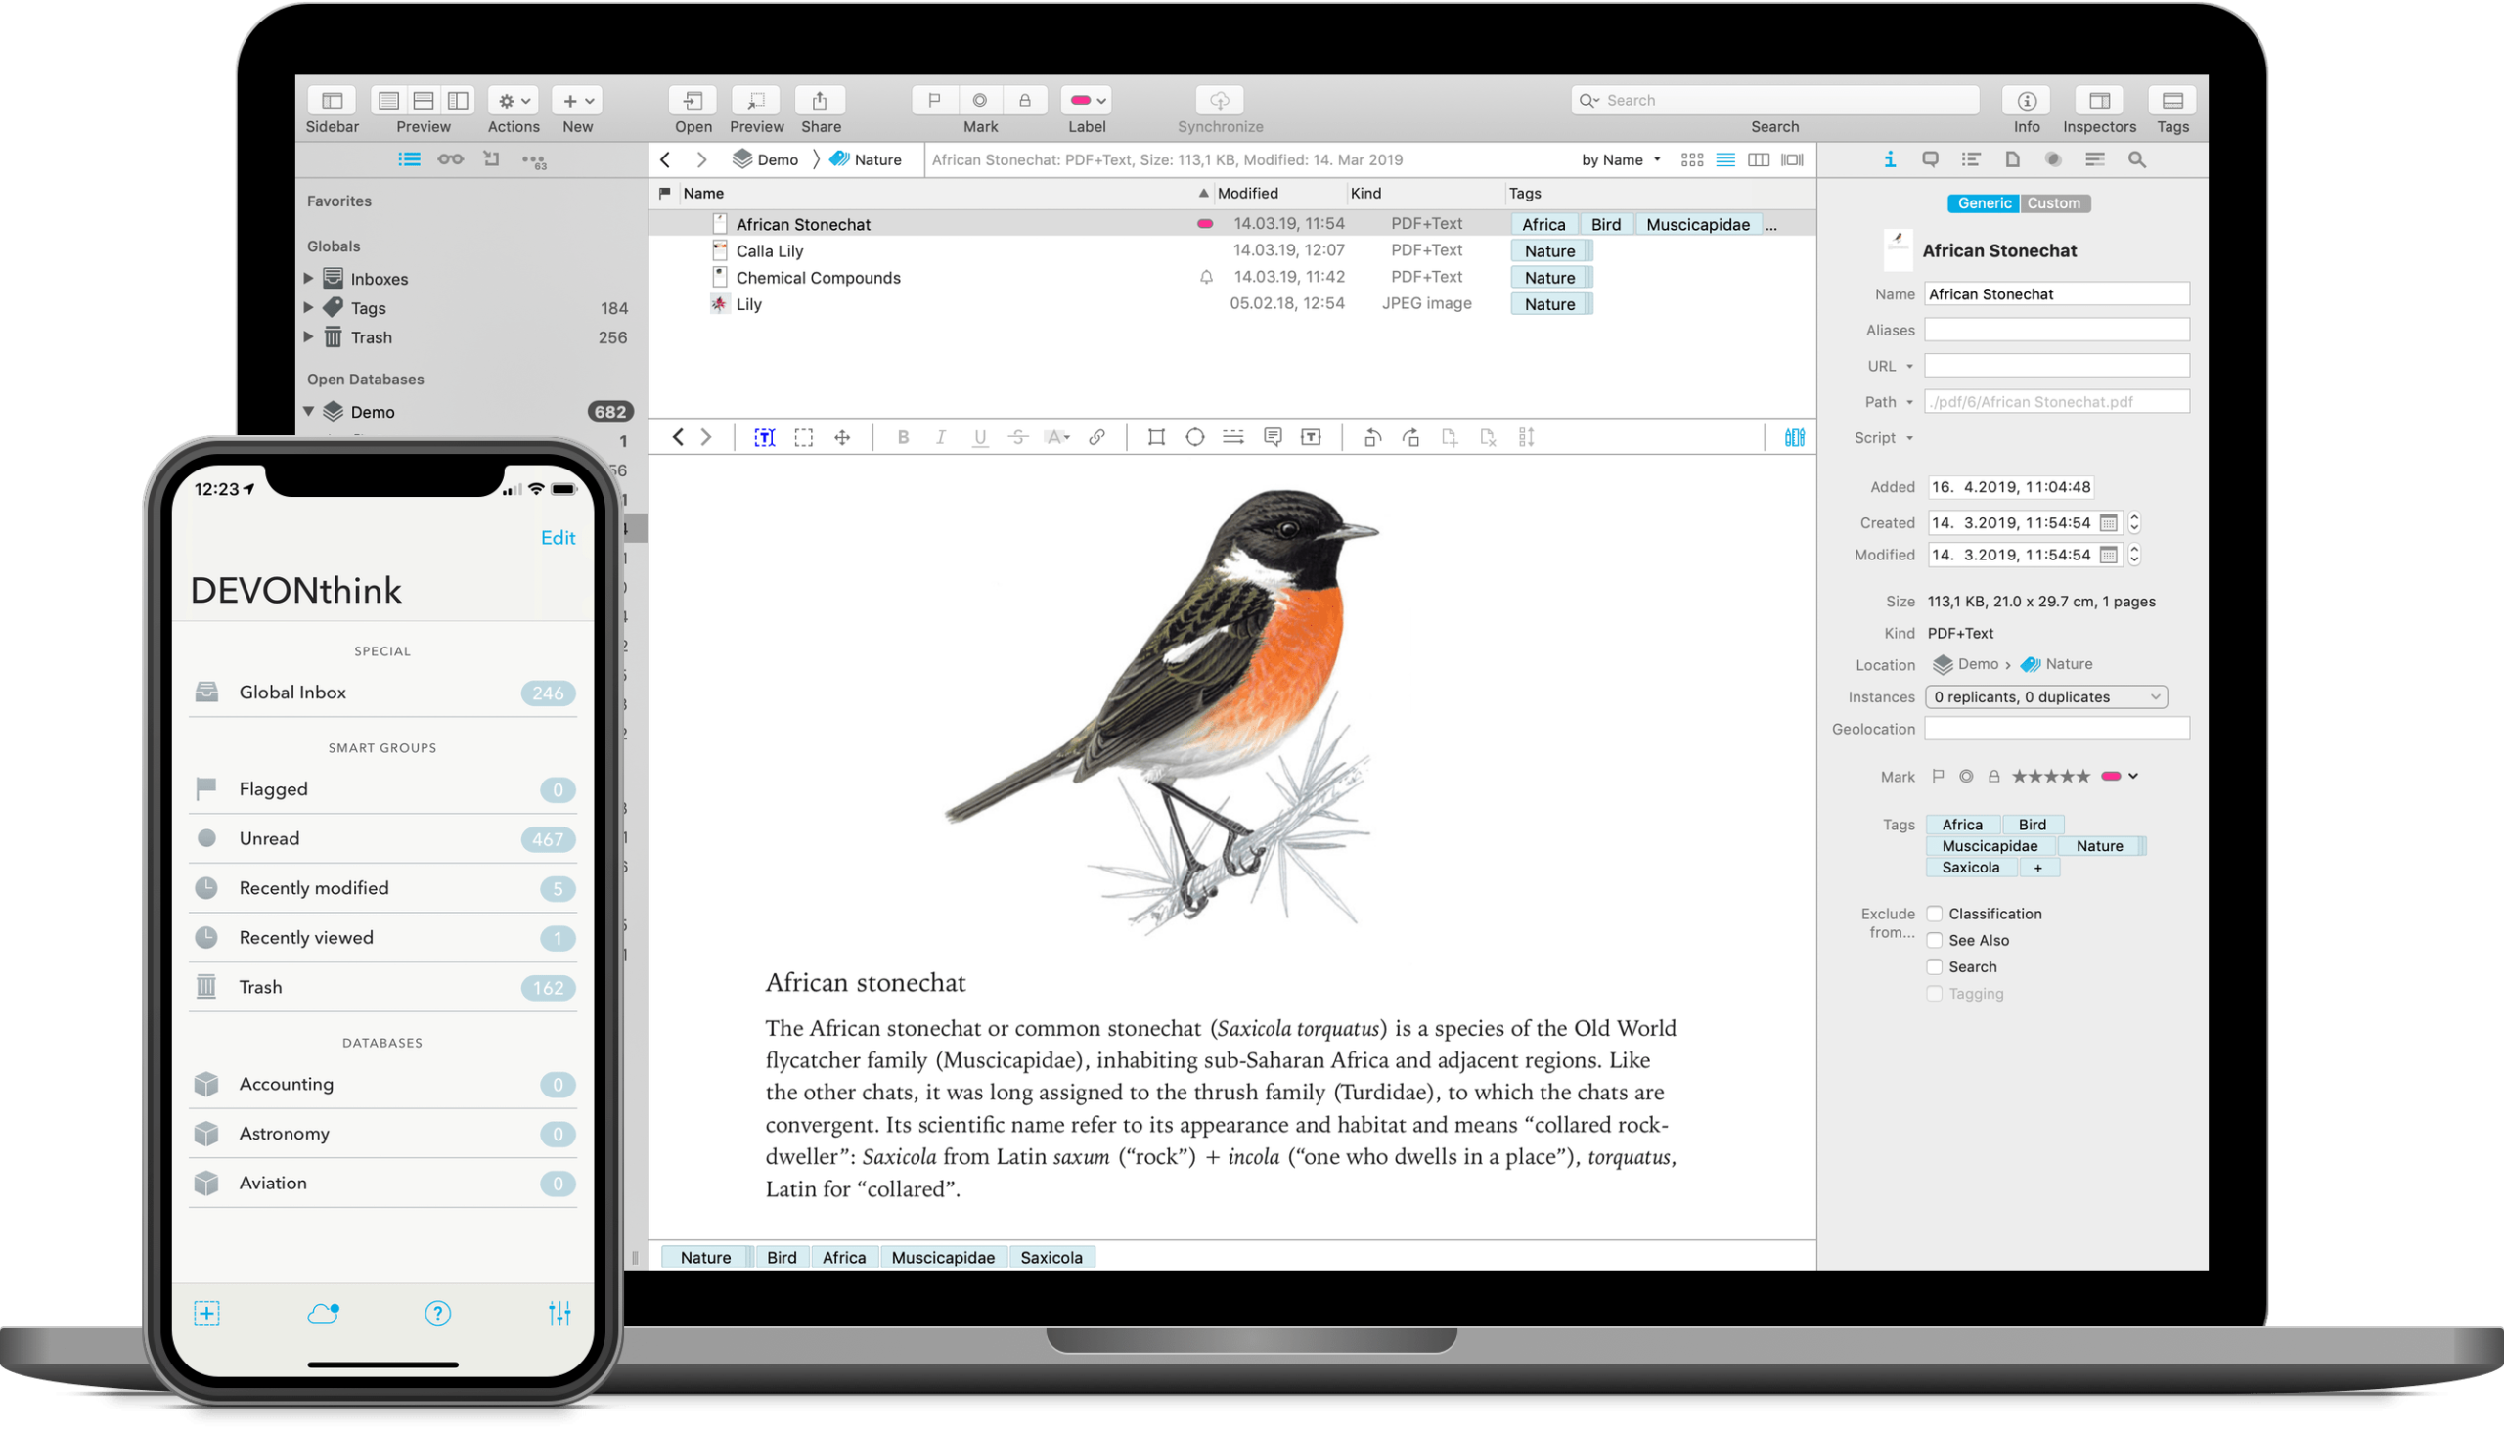
Task: Open the table of contents inspector tab
Action: (x=1971, y=159)
